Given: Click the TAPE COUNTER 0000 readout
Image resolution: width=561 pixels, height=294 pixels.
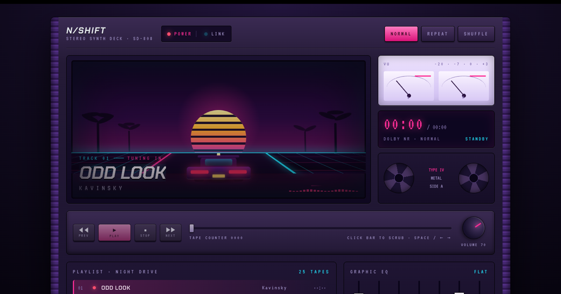Looking at the screenshot, I should point(216,238).
